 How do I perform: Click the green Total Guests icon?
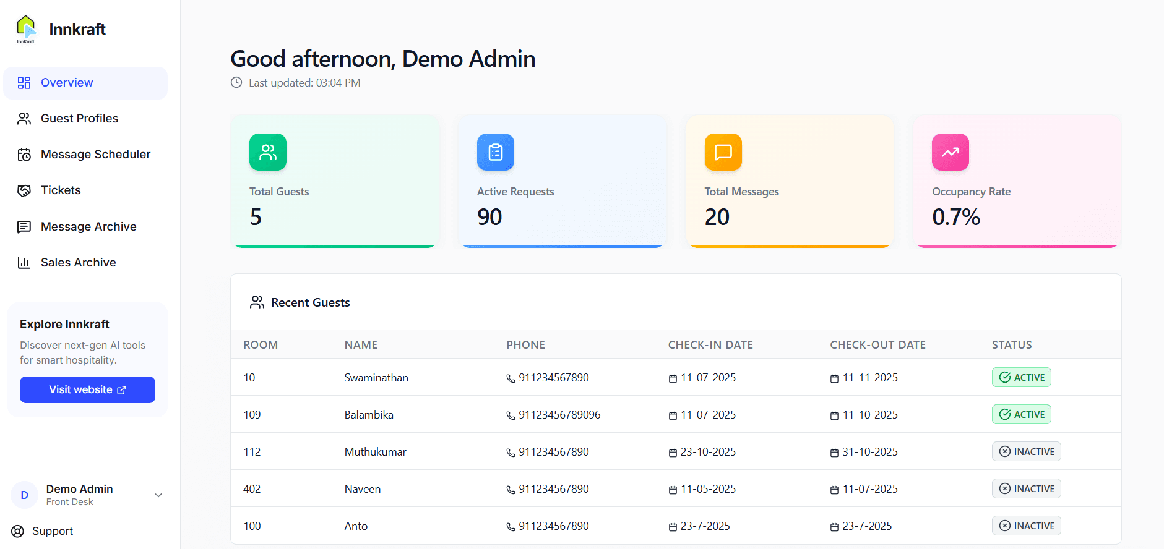point(268,152)
